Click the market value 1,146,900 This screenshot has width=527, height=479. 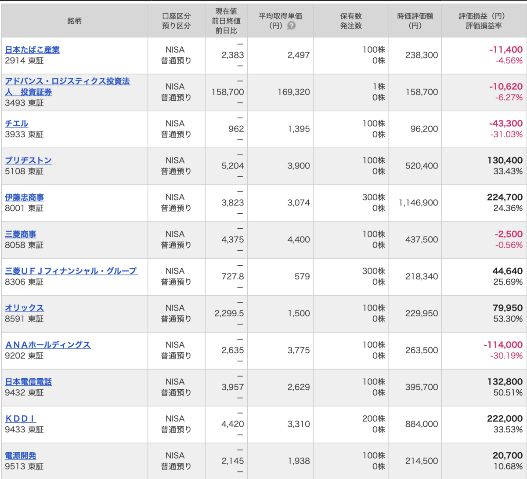tap(419, 203)
